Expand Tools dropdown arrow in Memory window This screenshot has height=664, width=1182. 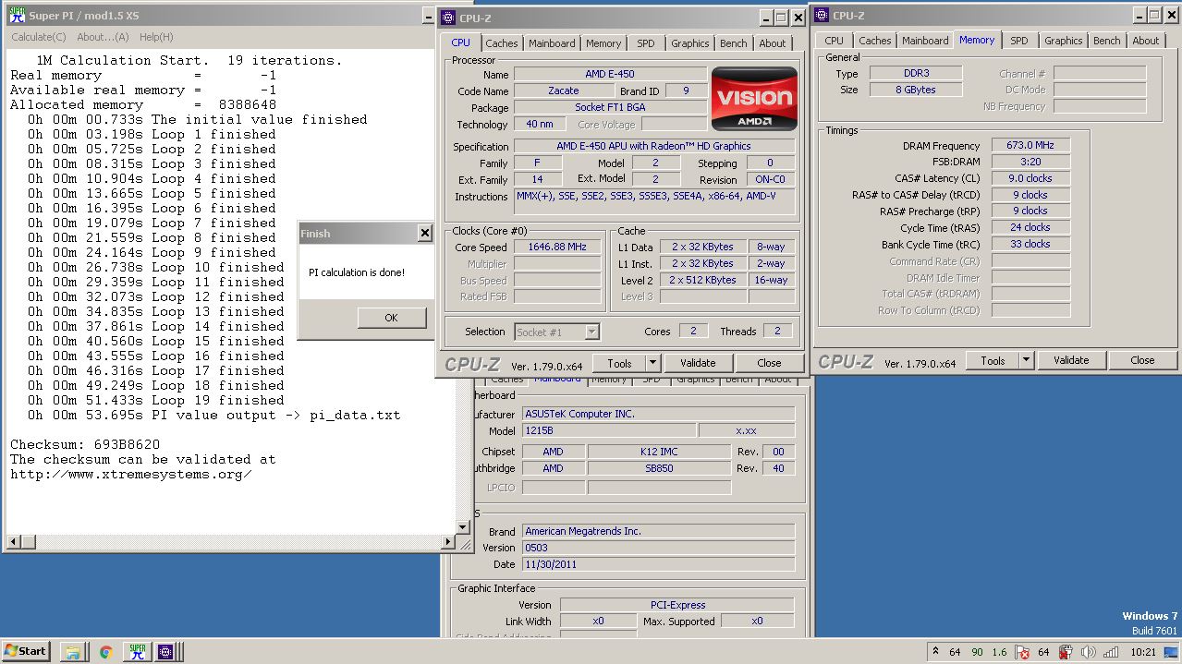tap(1026, 360)
